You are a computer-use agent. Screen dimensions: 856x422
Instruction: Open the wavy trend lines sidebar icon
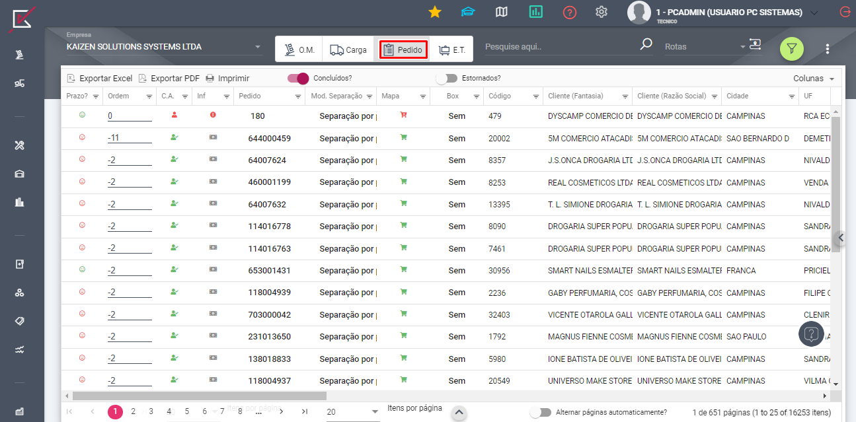click(20, 349)
